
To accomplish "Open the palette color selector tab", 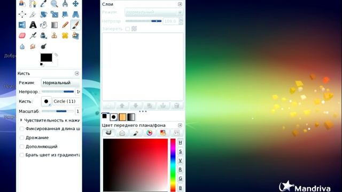I will [x=163, y=133].
